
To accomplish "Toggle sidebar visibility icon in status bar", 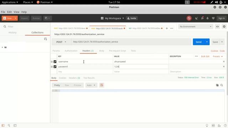I will point(3,126).
